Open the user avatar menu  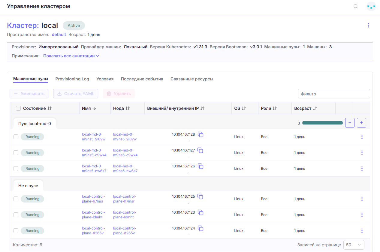[x=371, y=6]
